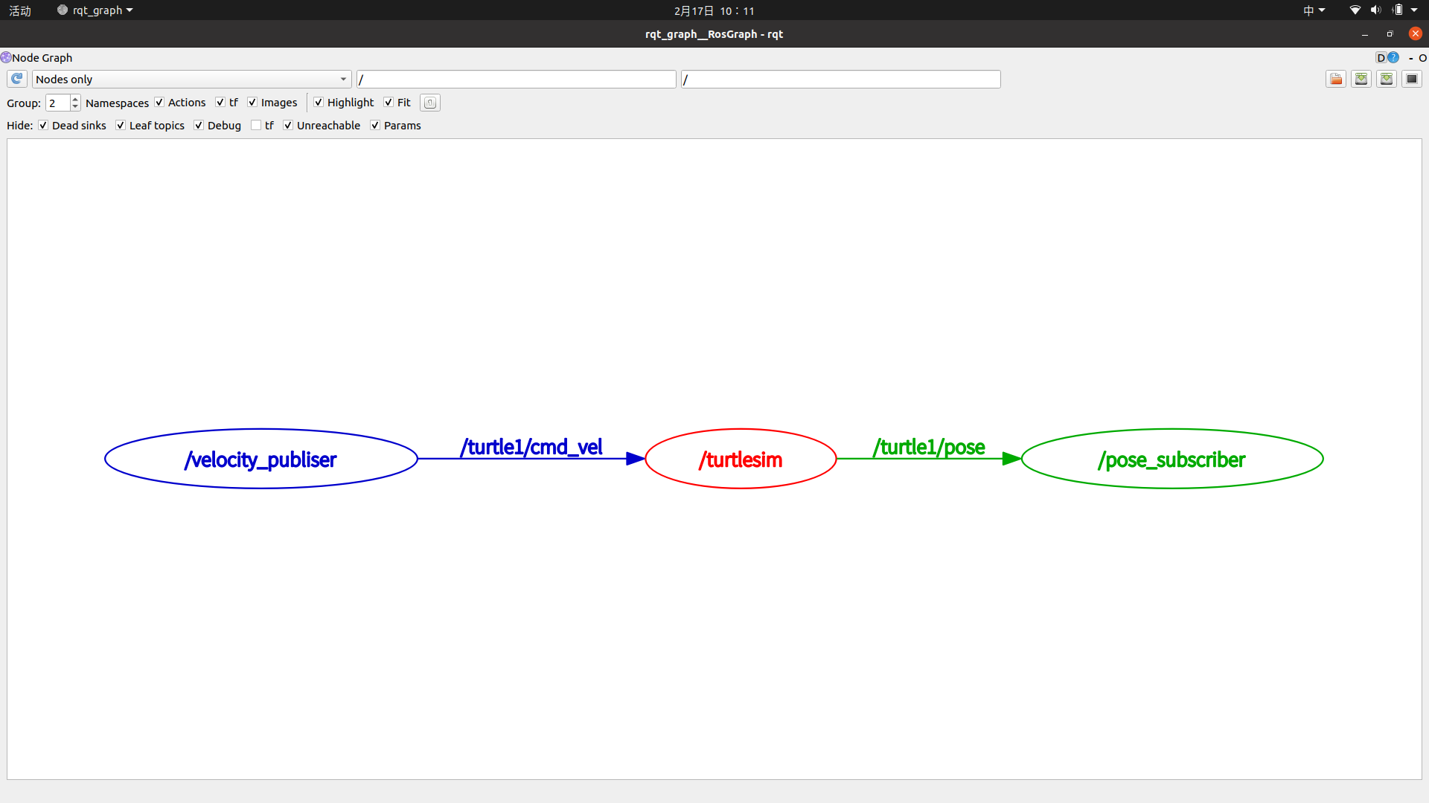The height and width of the screenshot is (803, 1429).
Task: Click the first save-as-DOT drive icon
Action: pyautogui.click(x=1361, y=79)
